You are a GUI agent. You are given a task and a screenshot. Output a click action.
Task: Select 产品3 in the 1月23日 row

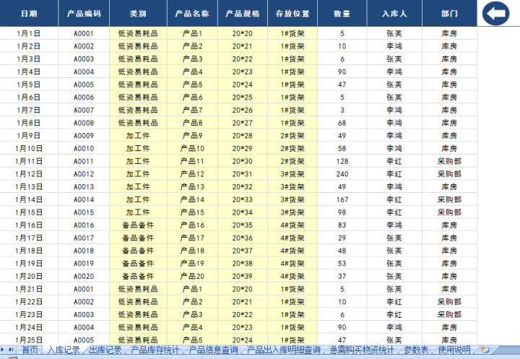[192, 314]
